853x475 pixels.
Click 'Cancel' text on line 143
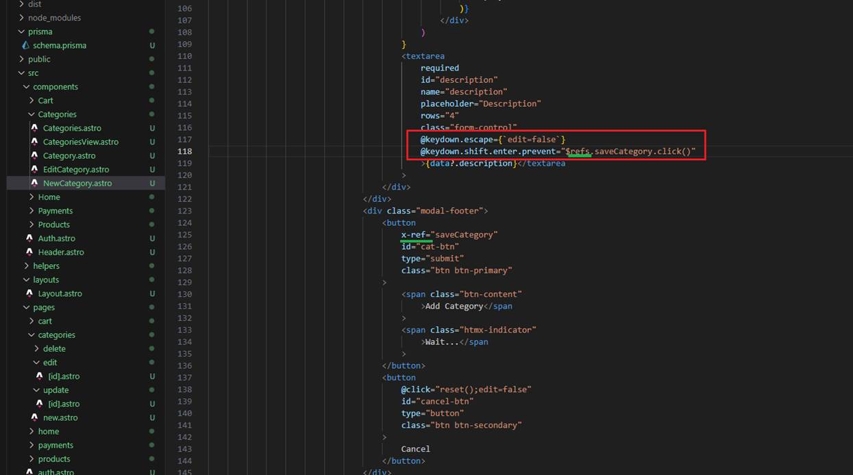[416, 449]
